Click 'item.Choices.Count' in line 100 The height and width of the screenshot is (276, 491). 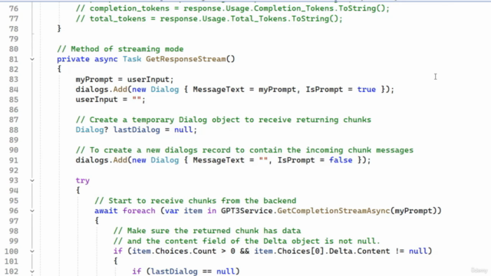[x=174, y=251]
